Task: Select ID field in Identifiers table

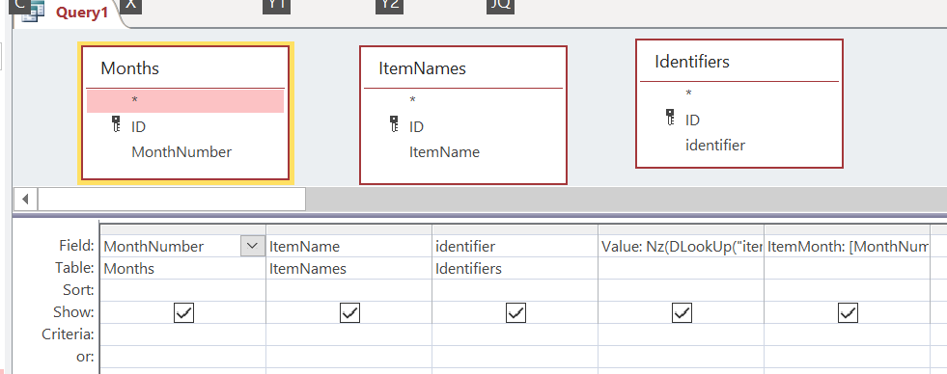Action: [692, 120]
